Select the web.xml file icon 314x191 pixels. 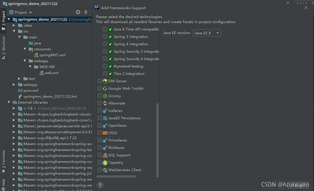click(x=42, y=73)
